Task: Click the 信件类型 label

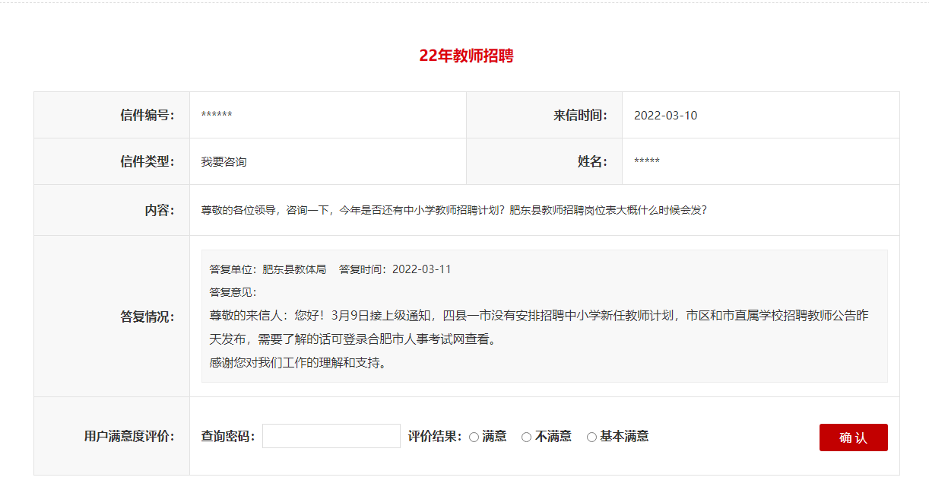Action: click(x=147, y=161)
